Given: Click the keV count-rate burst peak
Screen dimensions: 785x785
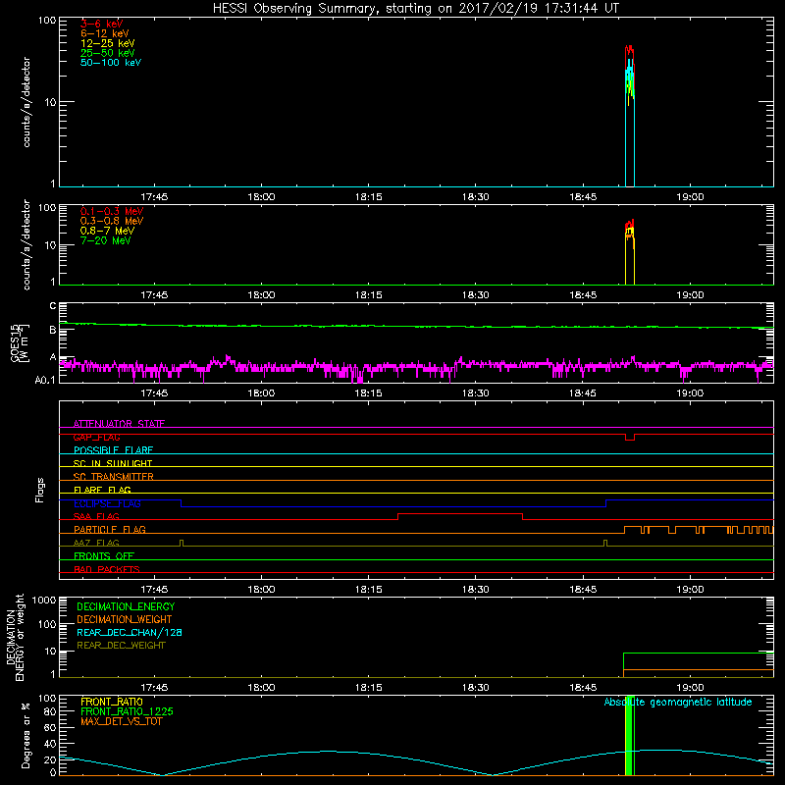Looking at the screenshot, I should click(x=629, y=48).
